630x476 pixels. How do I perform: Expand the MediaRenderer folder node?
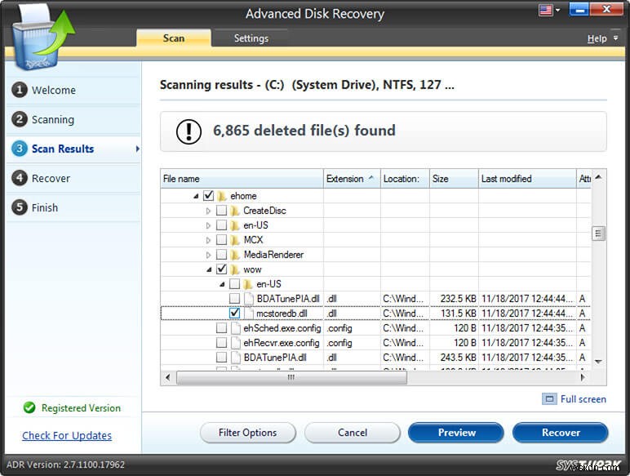208,255
